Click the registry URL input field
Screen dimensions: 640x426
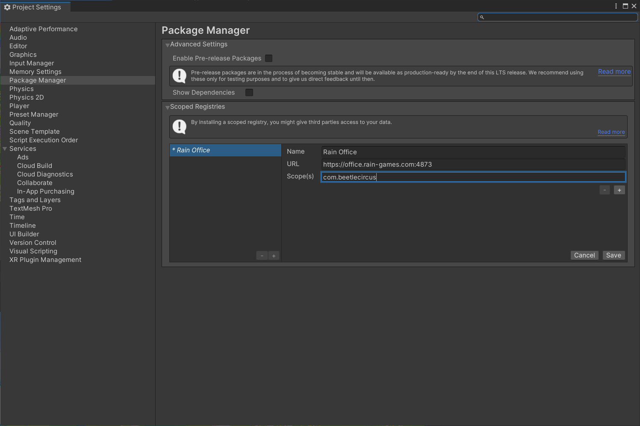point(473,164)
